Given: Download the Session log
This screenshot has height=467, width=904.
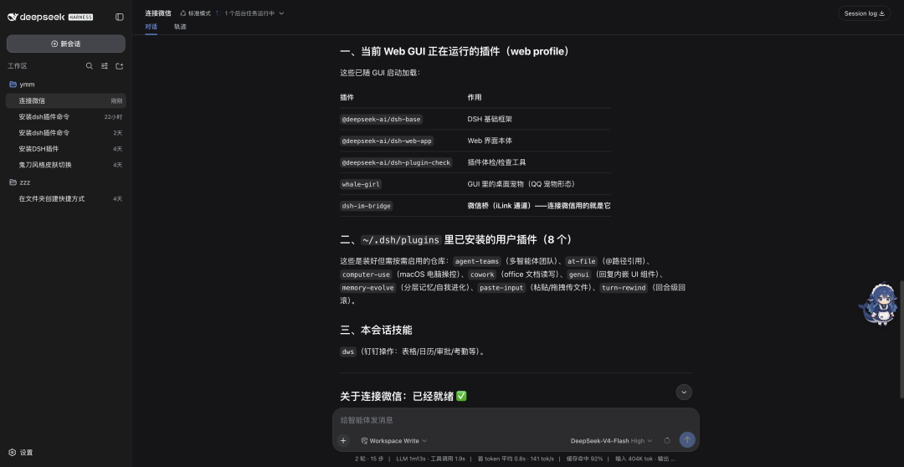Looking at the screenshot, I should pos(864,13).
